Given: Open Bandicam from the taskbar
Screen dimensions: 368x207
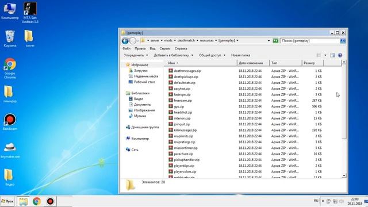Looking at the screenshot, I should (x=50, y=201).
